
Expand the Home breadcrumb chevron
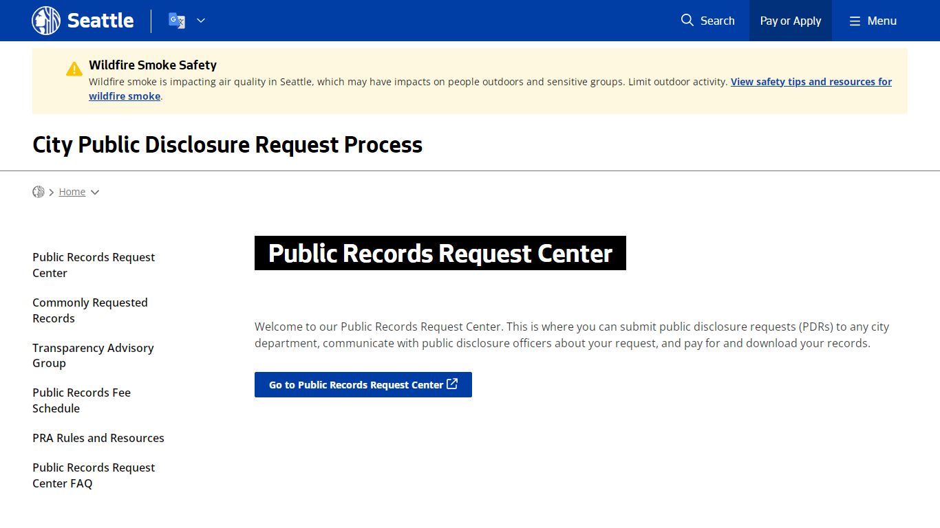coord(95,192)
